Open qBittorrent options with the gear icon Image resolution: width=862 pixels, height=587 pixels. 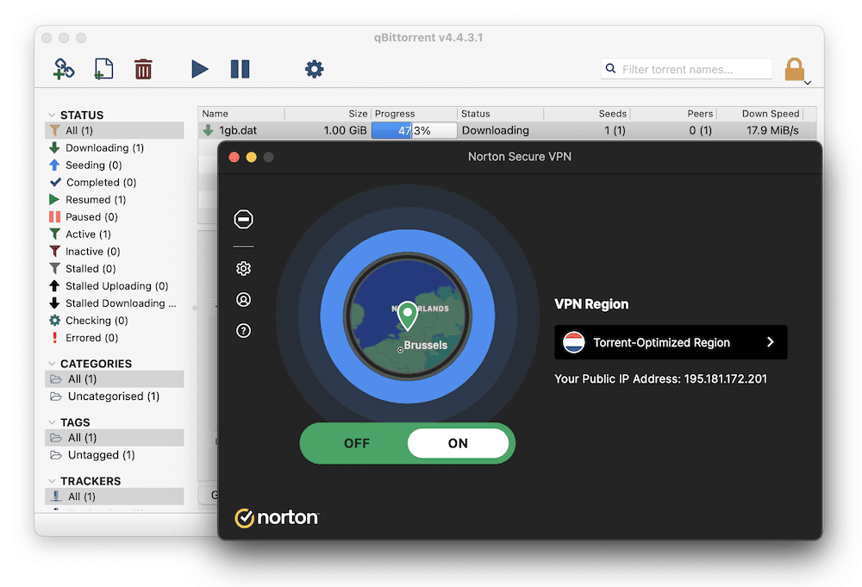314,69
